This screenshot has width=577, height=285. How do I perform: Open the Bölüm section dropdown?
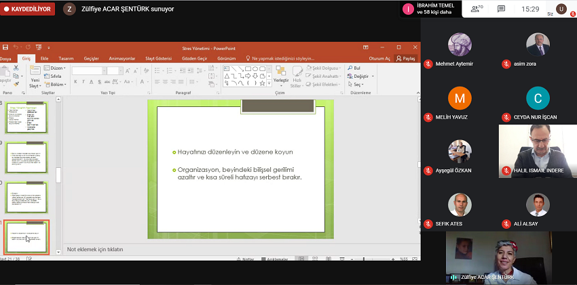[57, 85]
